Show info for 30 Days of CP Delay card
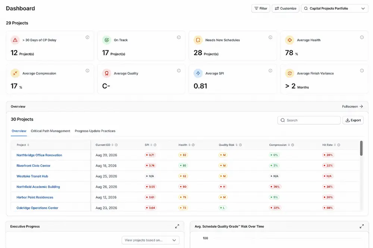The image size is (373, 248). [88, 37]
